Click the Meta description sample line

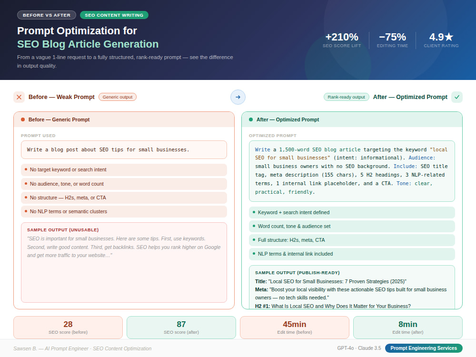pos(351,294)
